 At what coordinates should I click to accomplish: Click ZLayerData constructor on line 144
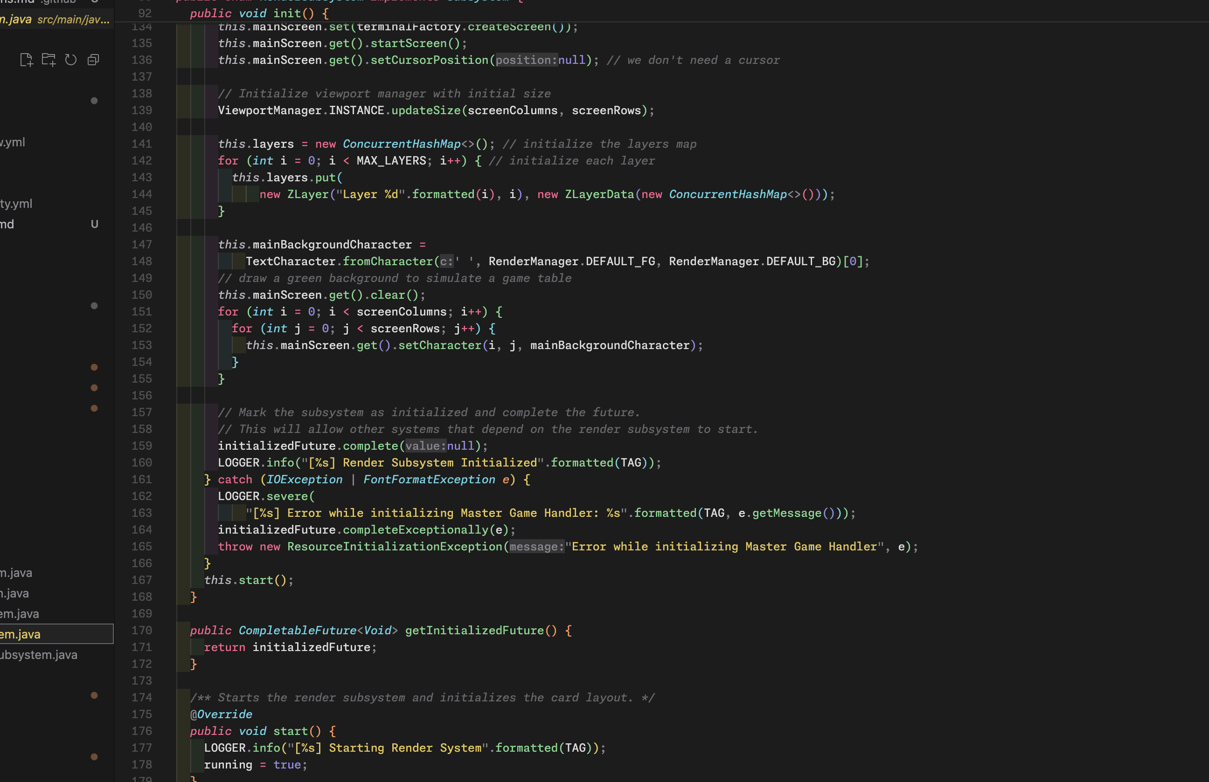pyautogui.click(x=599, y=194)
